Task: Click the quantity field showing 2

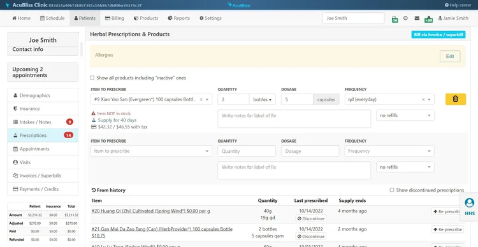Action: tap(233, 99)
